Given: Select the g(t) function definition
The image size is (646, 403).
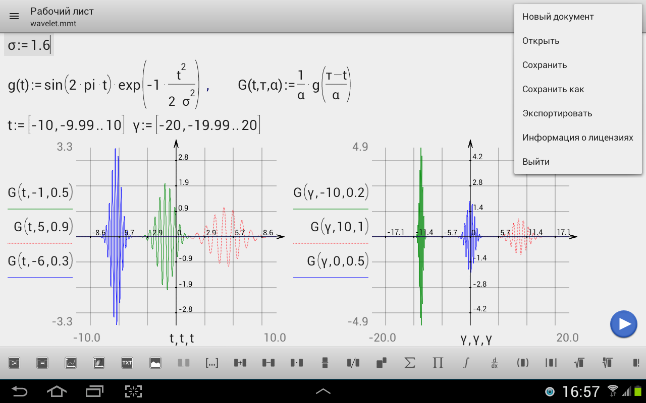Looking at the screenshot, I should (104, 85).
